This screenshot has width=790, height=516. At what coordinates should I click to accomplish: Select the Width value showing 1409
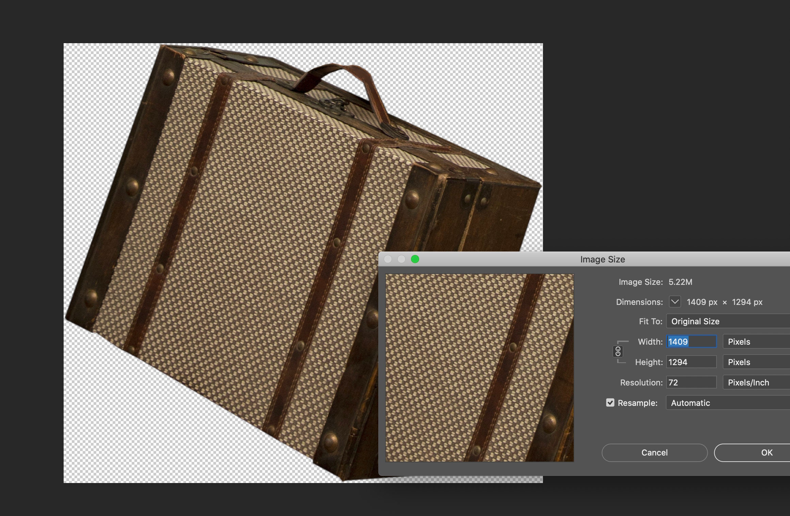tap(691, 342)
